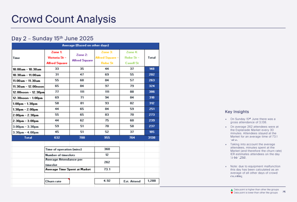Viewport: 297px width, 202px height.
Task: Select the Zone 1 Victoria St column header
Action: [57, 57]
